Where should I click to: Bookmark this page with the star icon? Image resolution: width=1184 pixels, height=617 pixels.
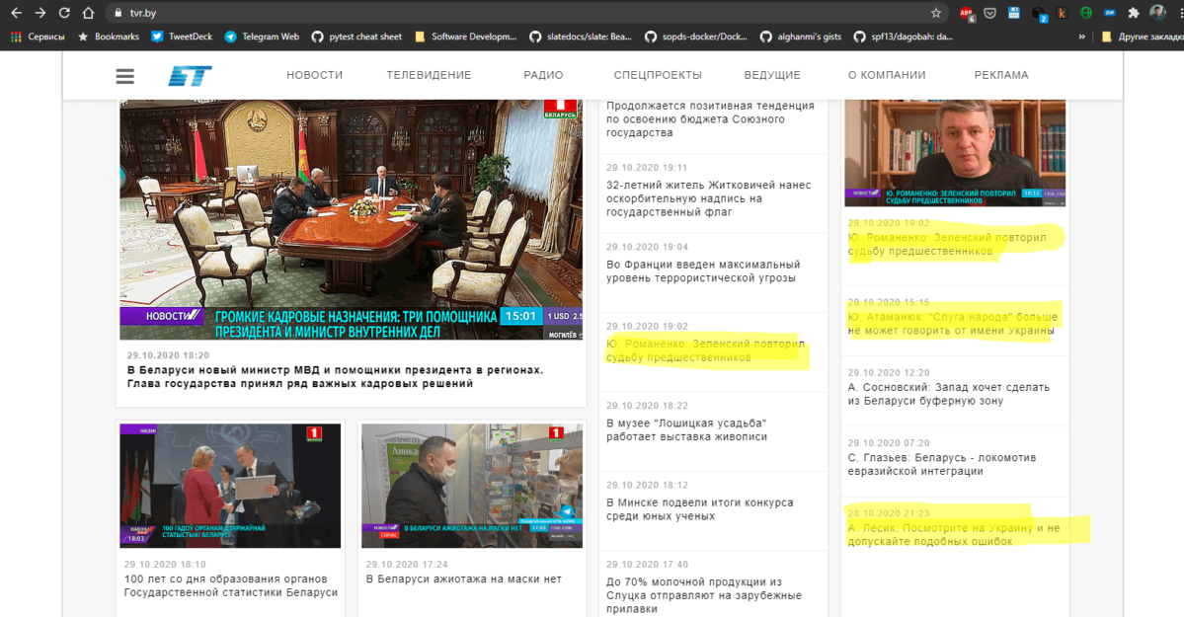coord(936,13)
